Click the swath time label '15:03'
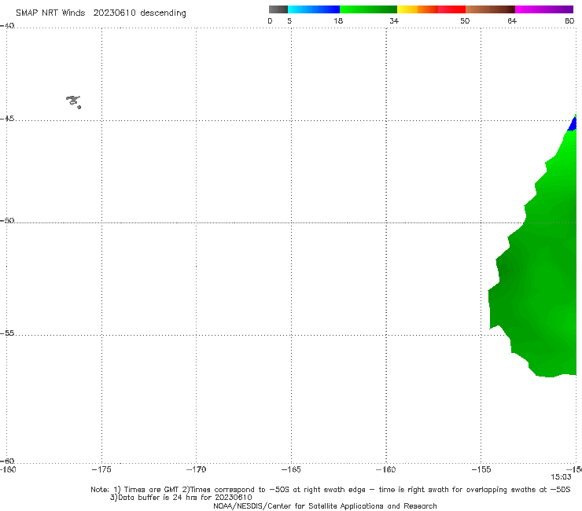 (561, 477)
